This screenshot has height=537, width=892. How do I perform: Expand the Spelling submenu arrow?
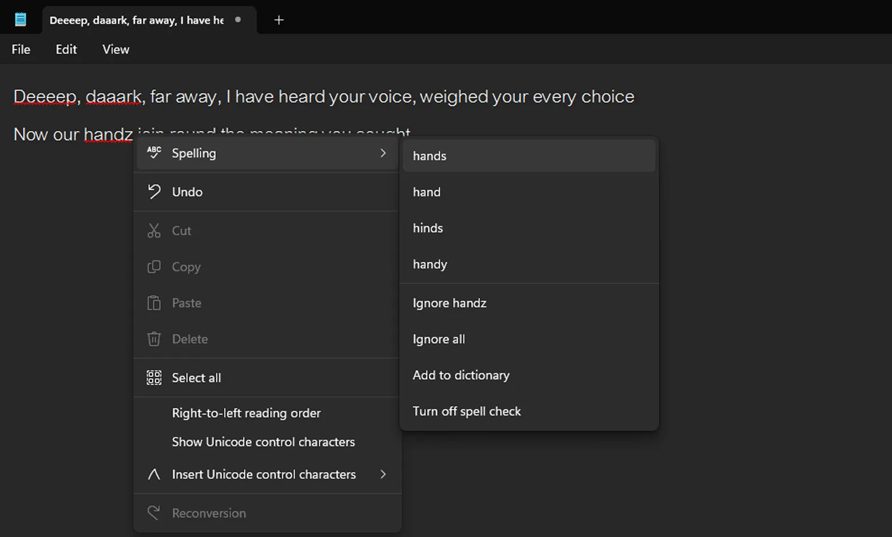click(x=383, y=153)
